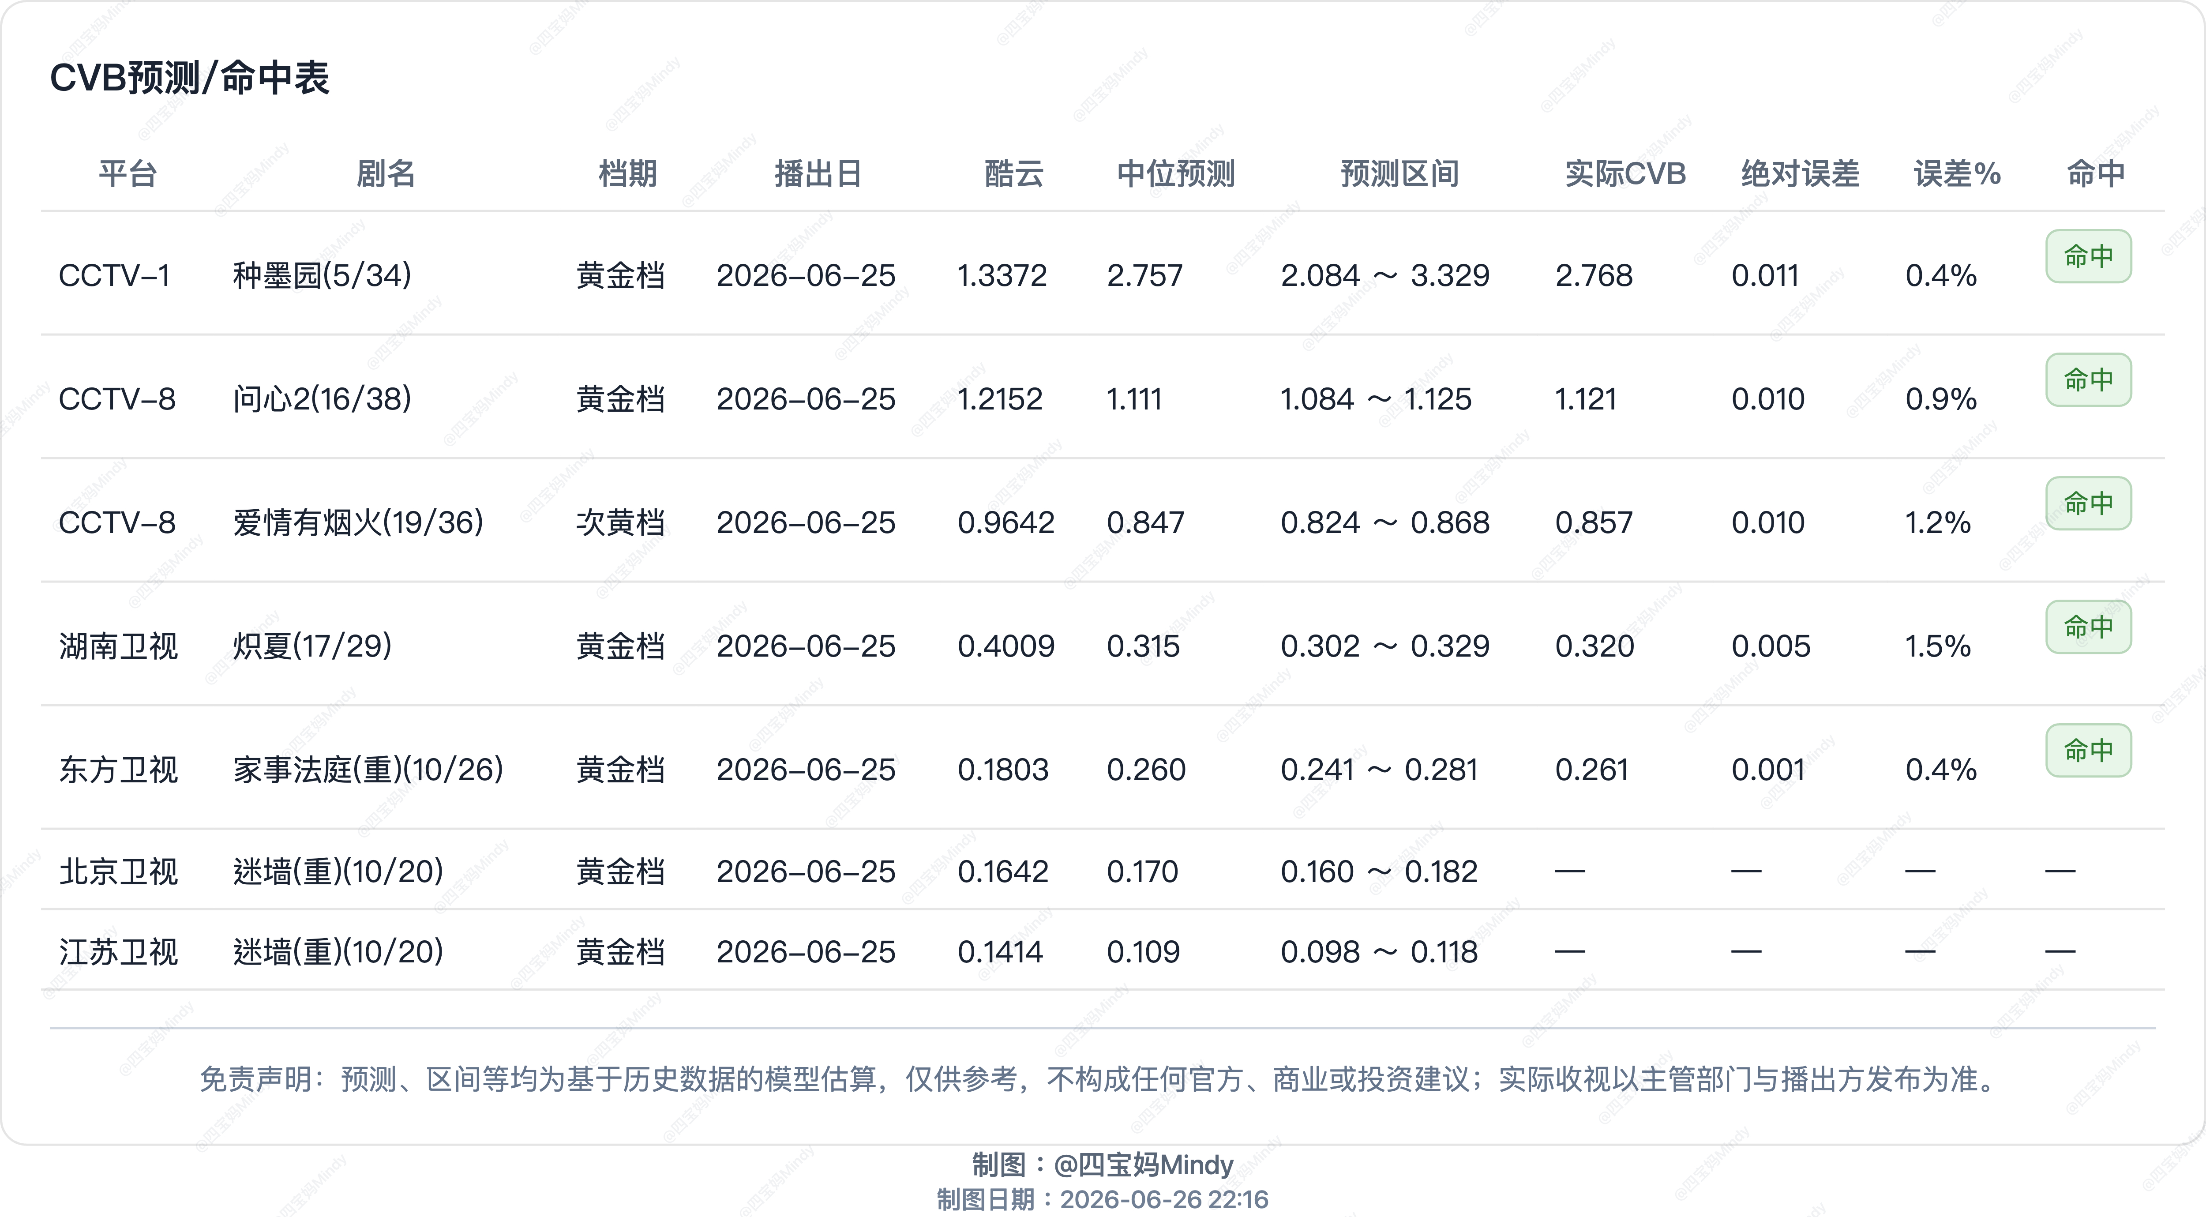Click median prediction 0.260

coord(1146,769)
